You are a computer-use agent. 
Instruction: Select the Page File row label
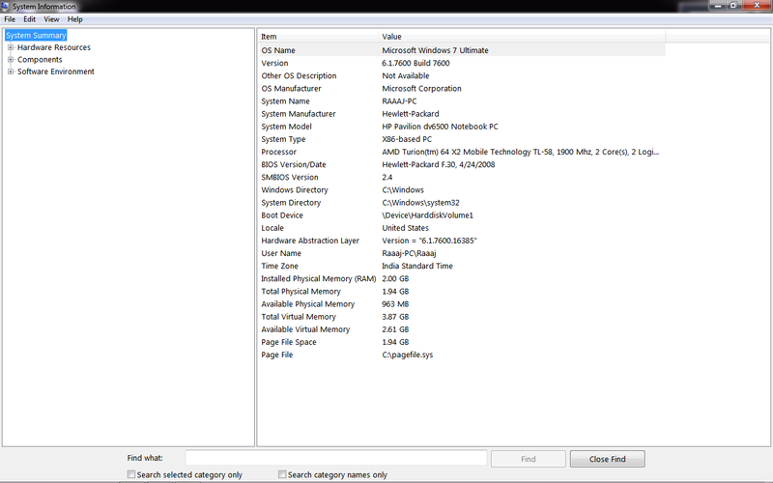point(277,355)
